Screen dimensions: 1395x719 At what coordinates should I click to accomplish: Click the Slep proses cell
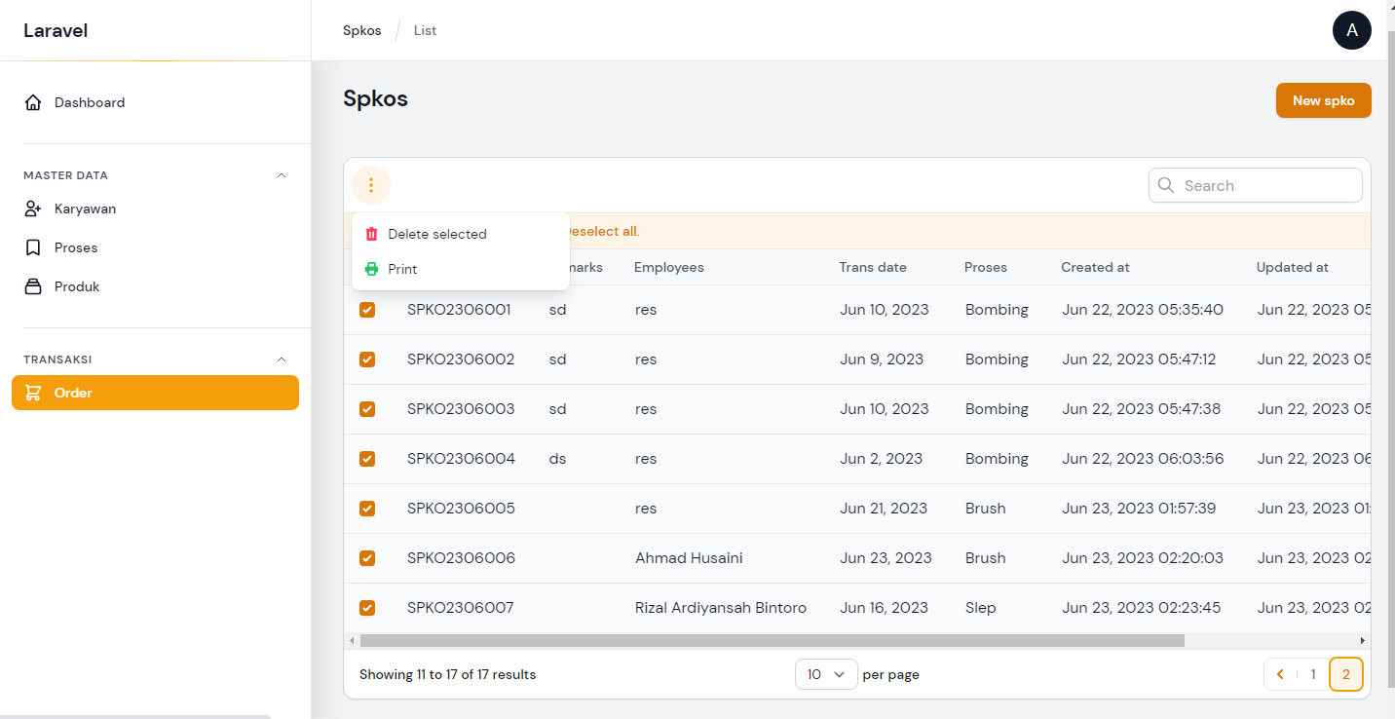[981, 608]
